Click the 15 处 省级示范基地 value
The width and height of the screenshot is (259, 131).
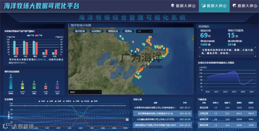[x=233, y=35]
